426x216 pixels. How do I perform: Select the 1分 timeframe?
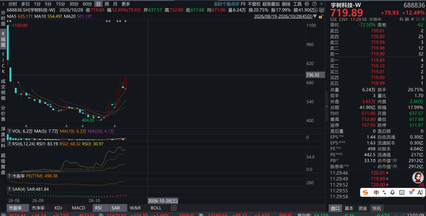pyautogui.click(x=37, y=4)
